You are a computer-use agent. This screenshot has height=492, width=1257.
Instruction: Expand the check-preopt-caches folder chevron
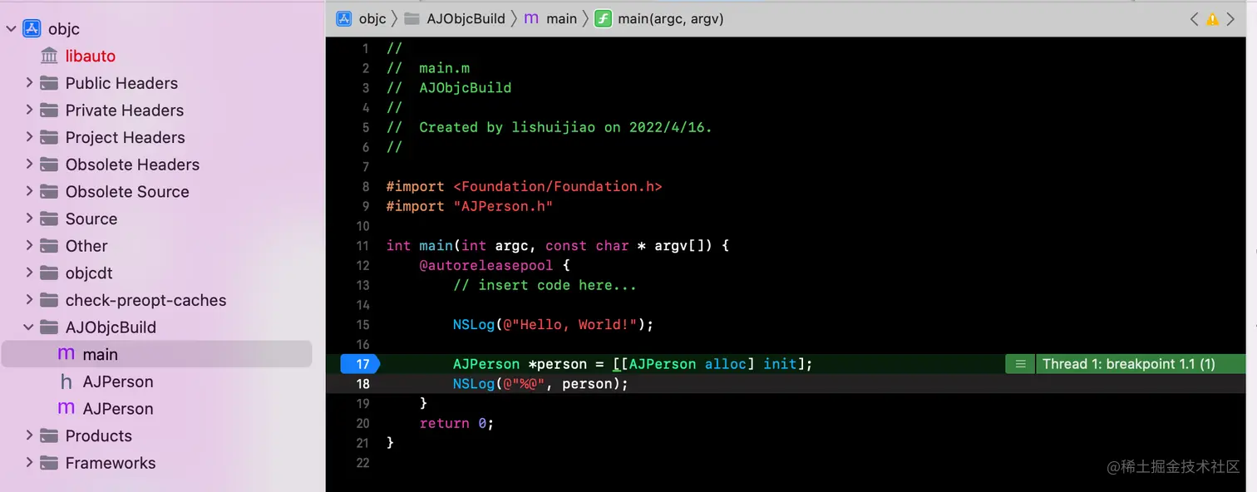29,300
